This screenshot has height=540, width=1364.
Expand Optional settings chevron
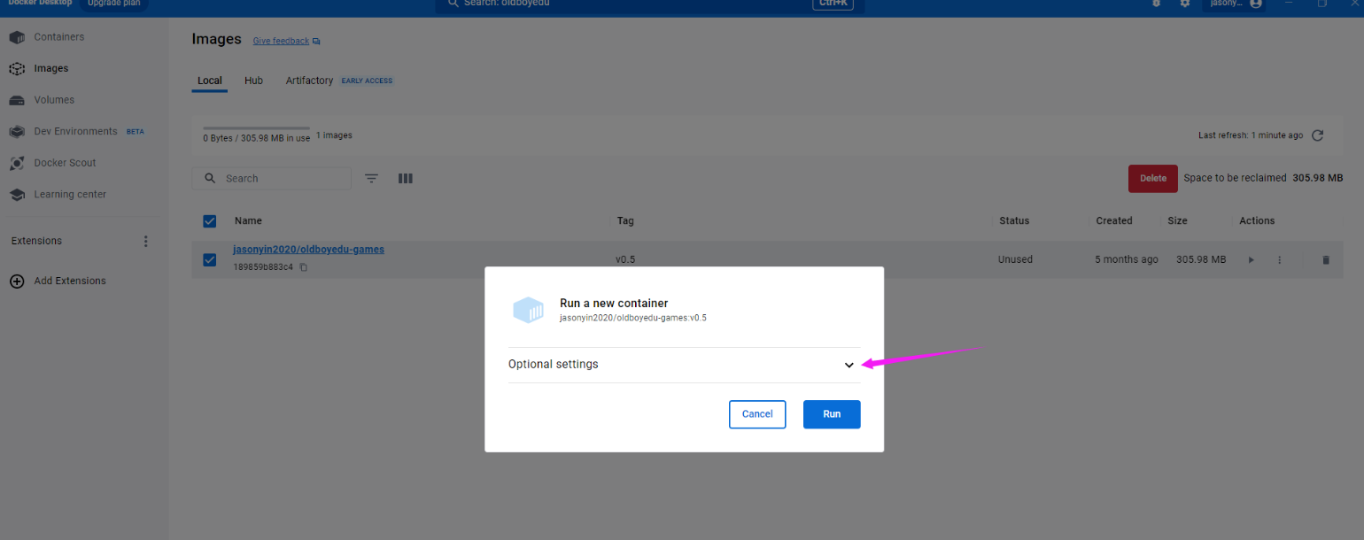(849, 365)
